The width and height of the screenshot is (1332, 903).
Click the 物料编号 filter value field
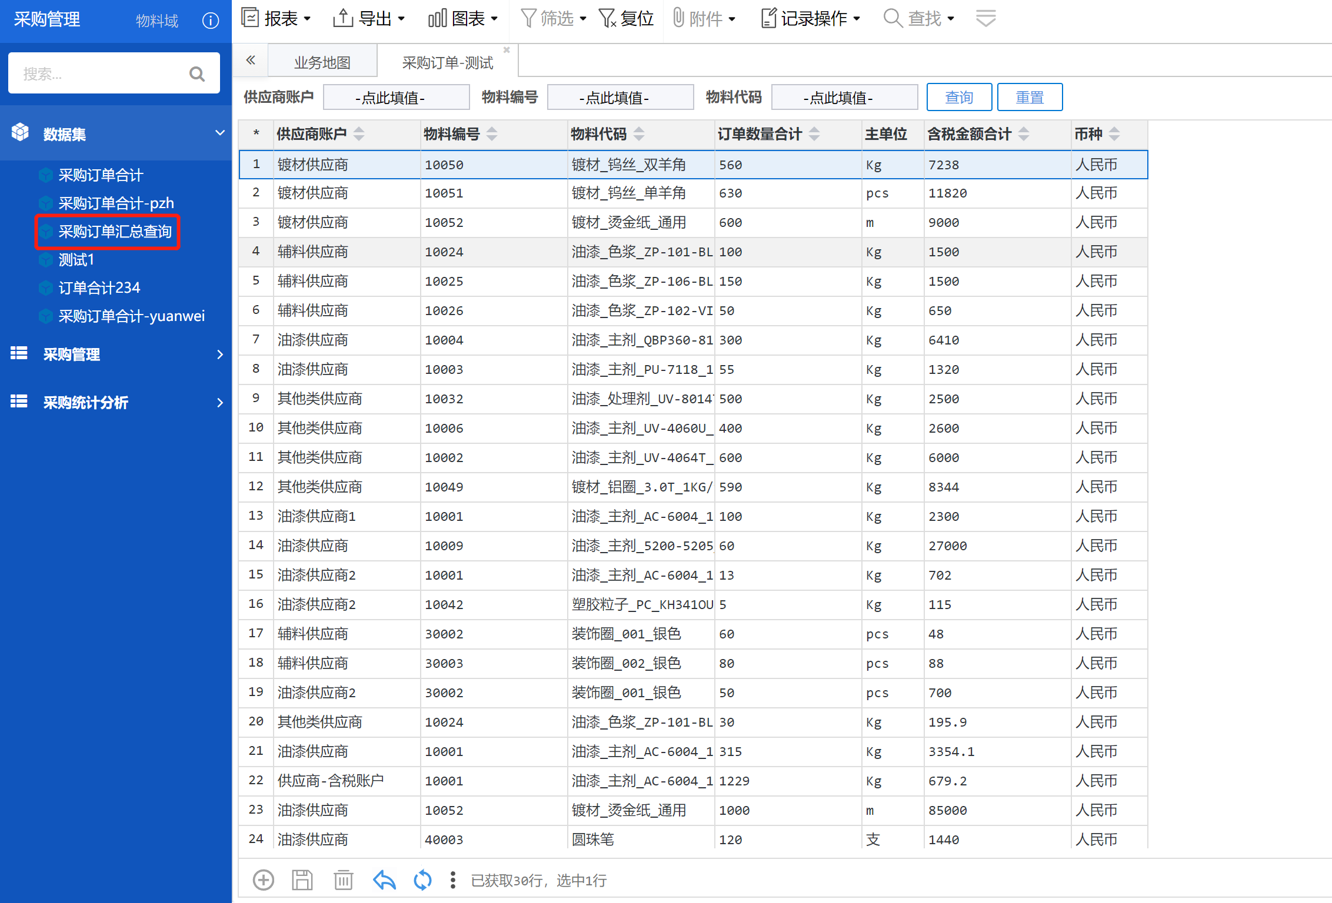[x=620, y=97]
